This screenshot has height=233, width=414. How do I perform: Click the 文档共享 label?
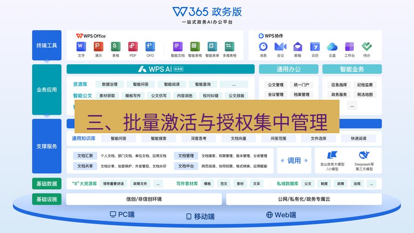click(85, 166)
